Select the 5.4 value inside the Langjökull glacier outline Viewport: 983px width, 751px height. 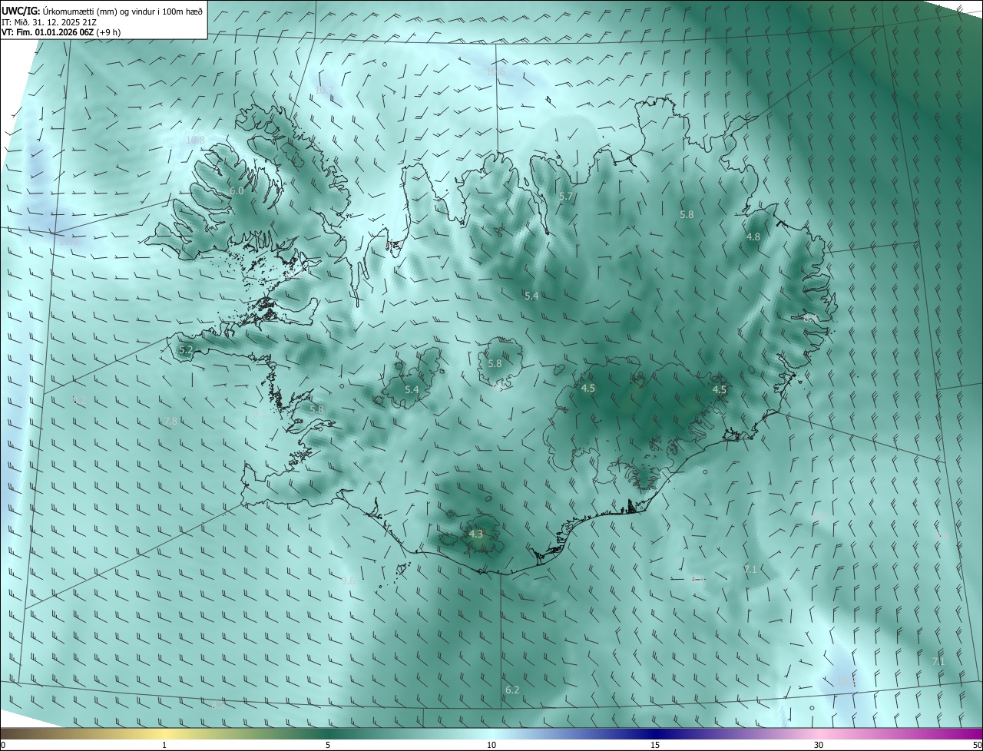tap(412, 389)
